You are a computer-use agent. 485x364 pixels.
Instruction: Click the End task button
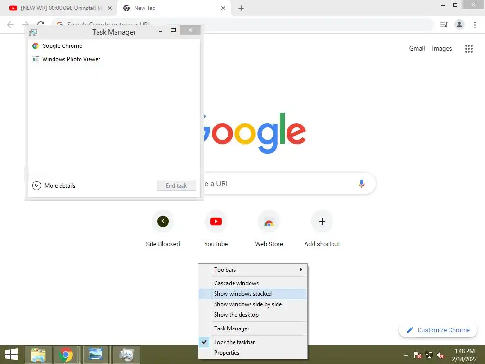pyautogui.click(x=176, y=186)
